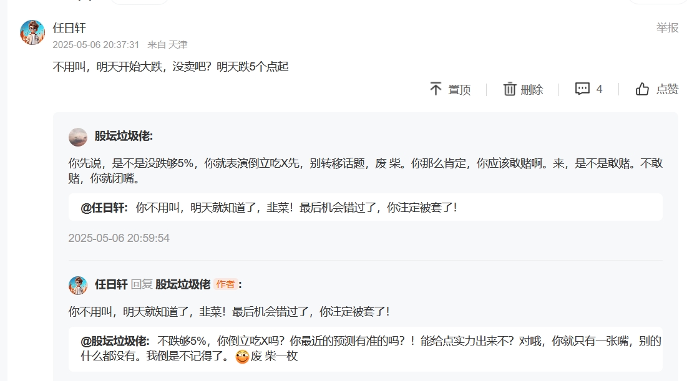Click the trash can delete icon
Screen dimensions: 692x381
(509, 89)
